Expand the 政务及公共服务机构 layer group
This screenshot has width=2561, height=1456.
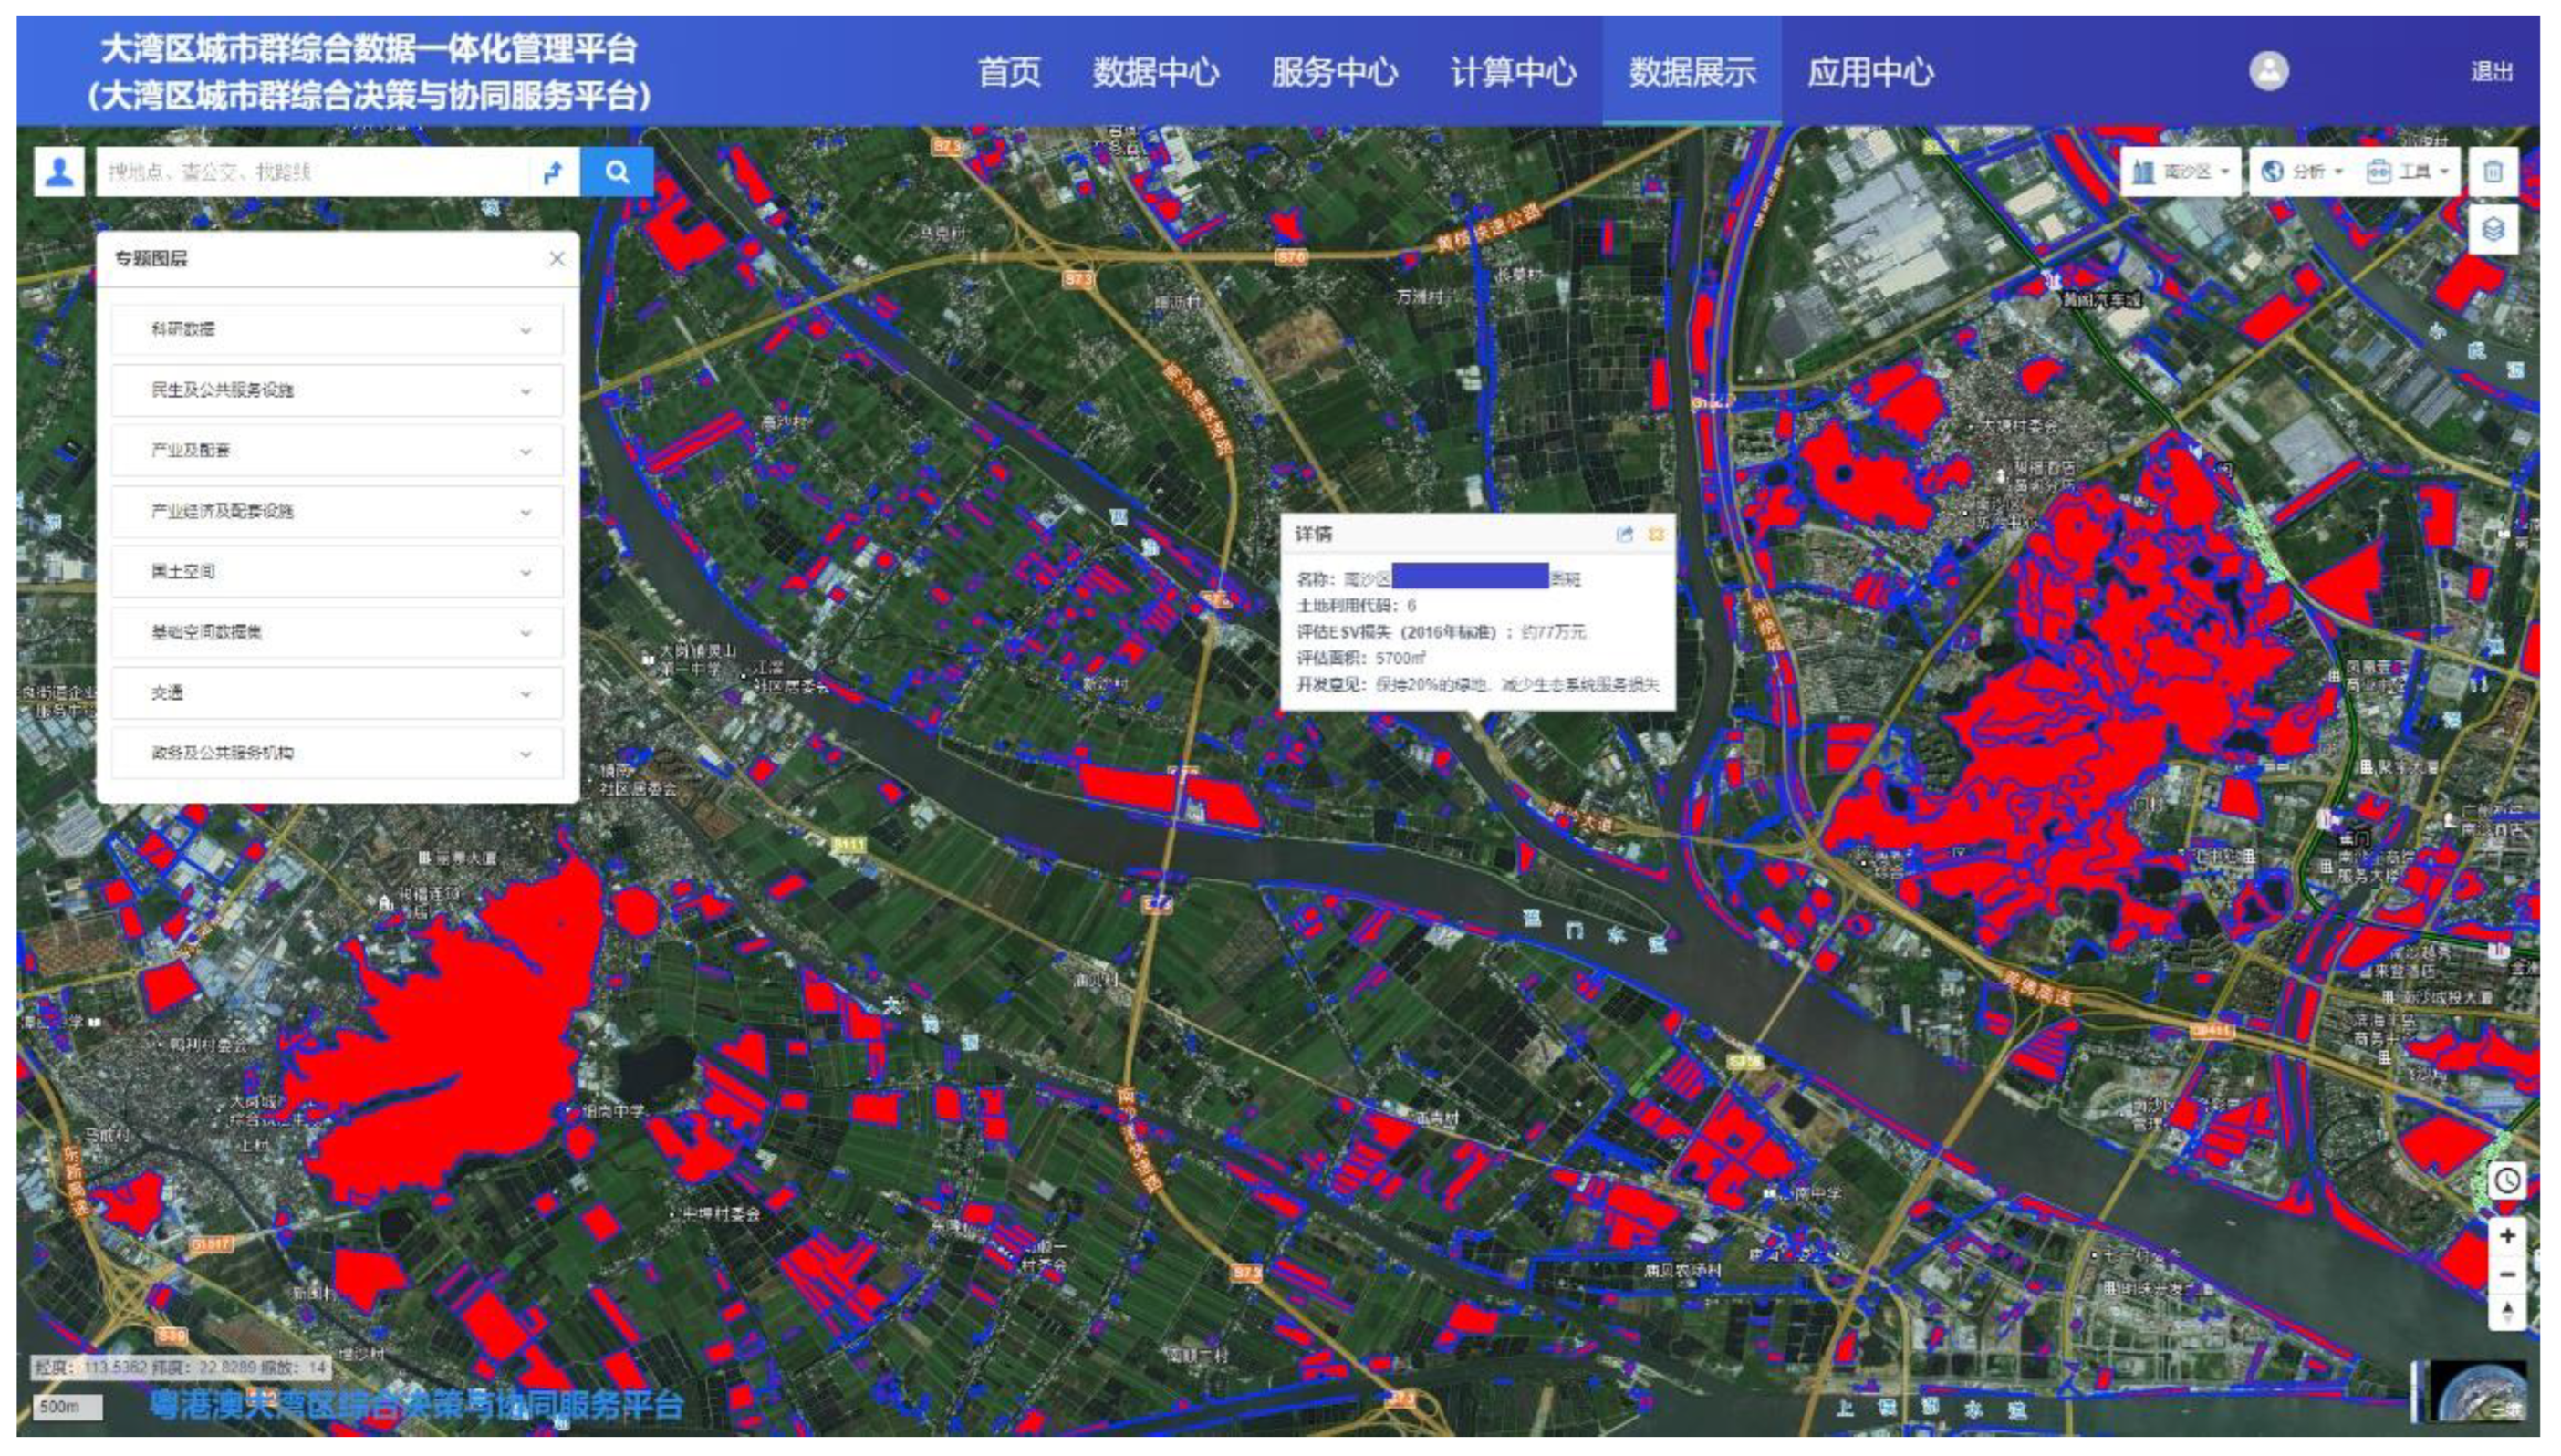click(337, 753)
